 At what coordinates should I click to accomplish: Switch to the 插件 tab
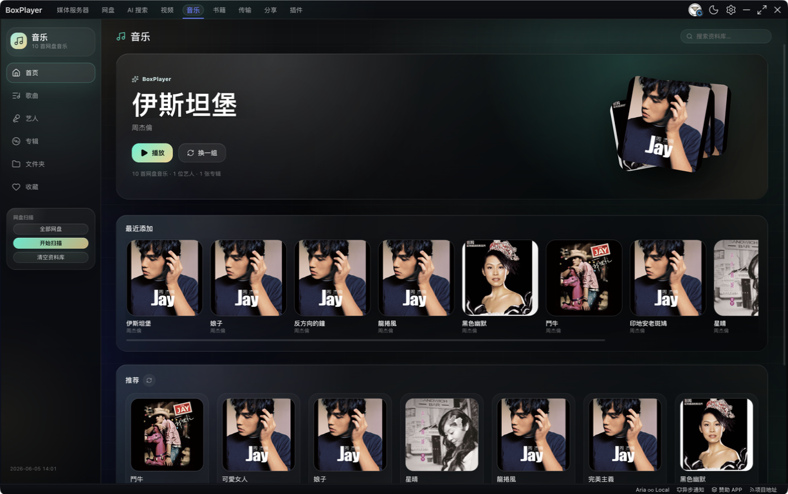pos(296,10)
